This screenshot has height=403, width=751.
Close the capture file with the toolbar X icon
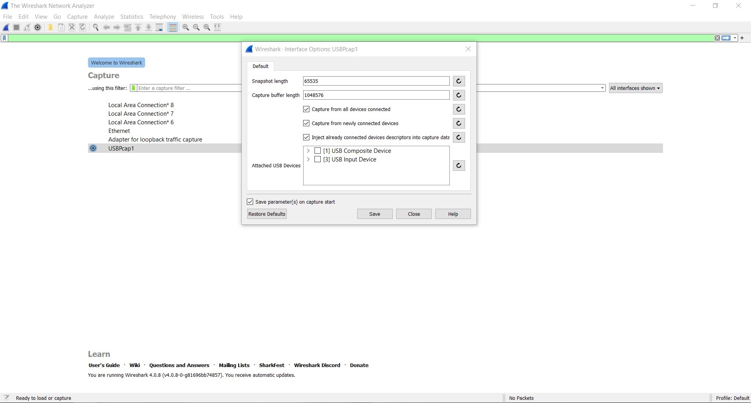[x=72, y=27]
